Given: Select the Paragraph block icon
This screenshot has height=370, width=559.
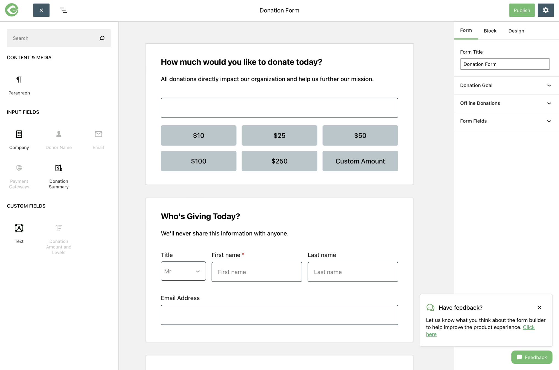Looking at the screenshot, I should (19, 80).
